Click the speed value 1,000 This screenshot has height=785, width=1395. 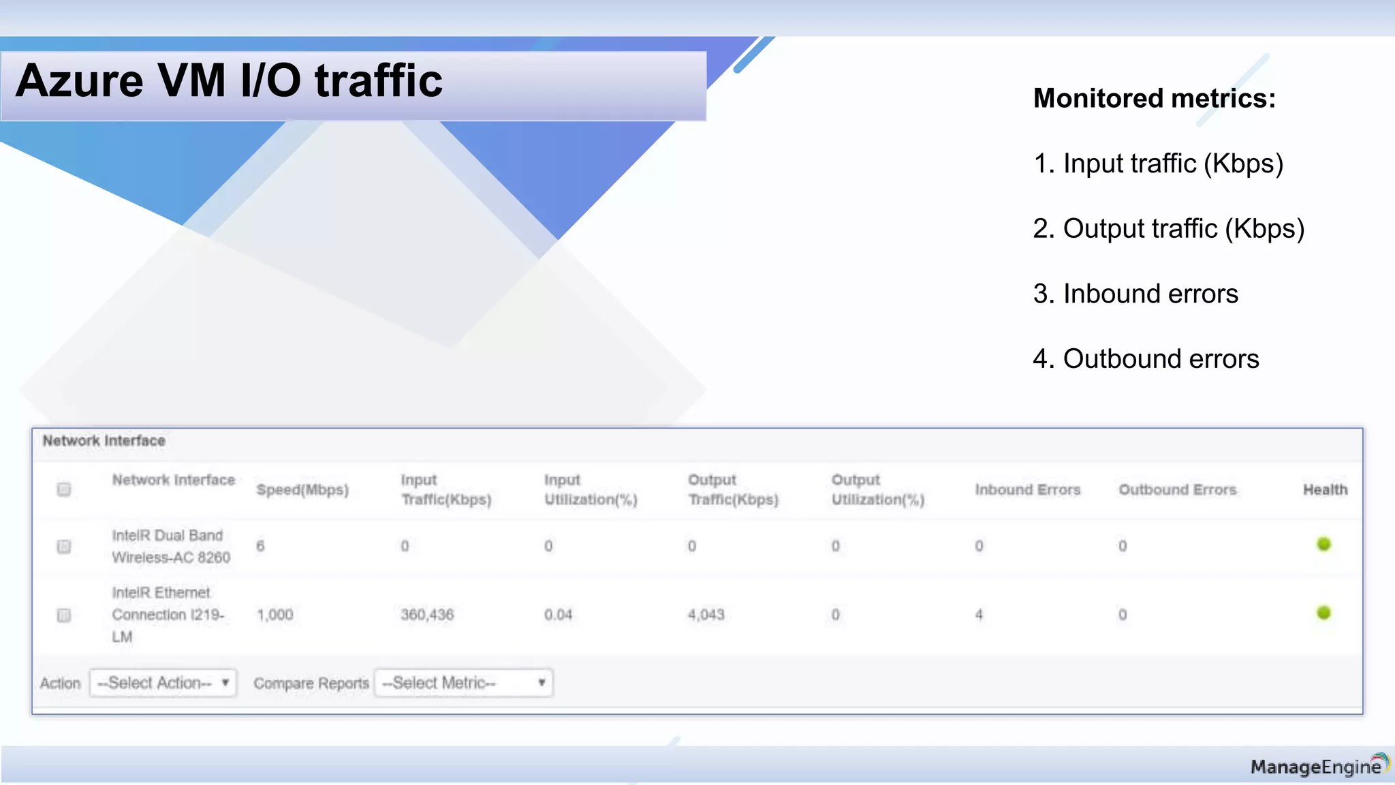275,615
